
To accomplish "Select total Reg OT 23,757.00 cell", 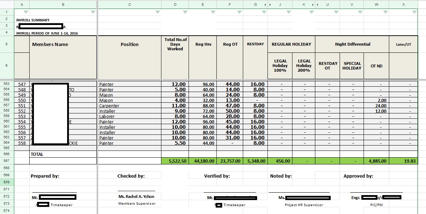I will [x=230, y=161].
